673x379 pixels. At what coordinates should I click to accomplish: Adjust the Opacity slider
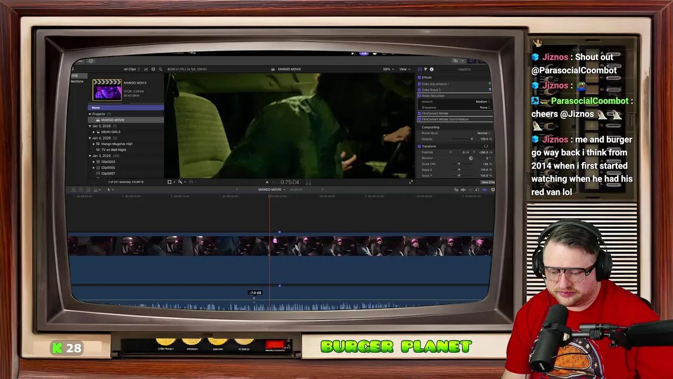(462, 139)
